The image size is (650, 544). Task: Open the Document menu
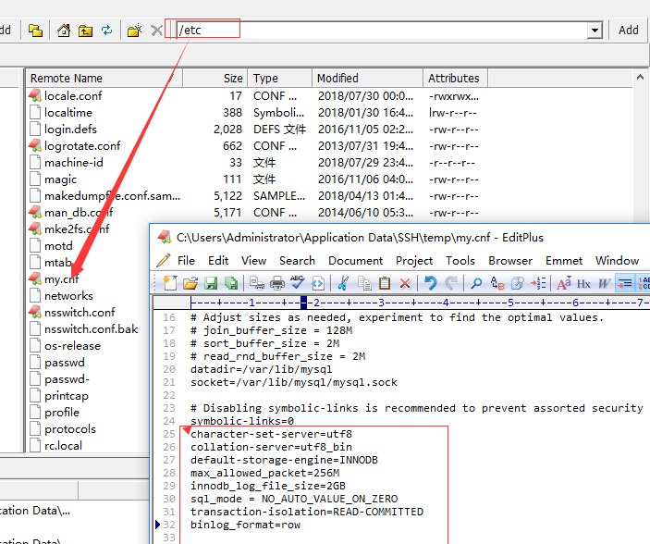(356, 261)
